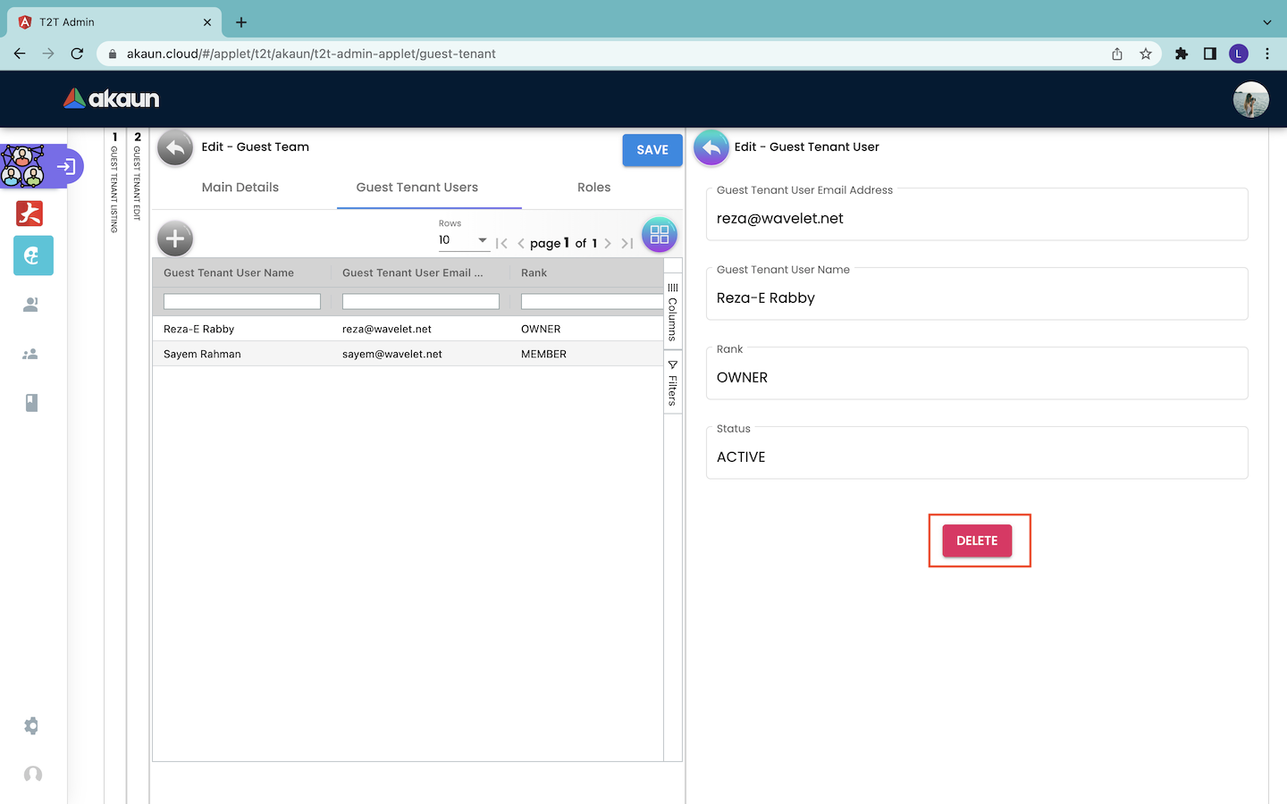The width and height of the screenshot is (1287, 804).
Task: Open the user profile avatar at top right
Action: pyautogui.click(x=1250, y=99)
